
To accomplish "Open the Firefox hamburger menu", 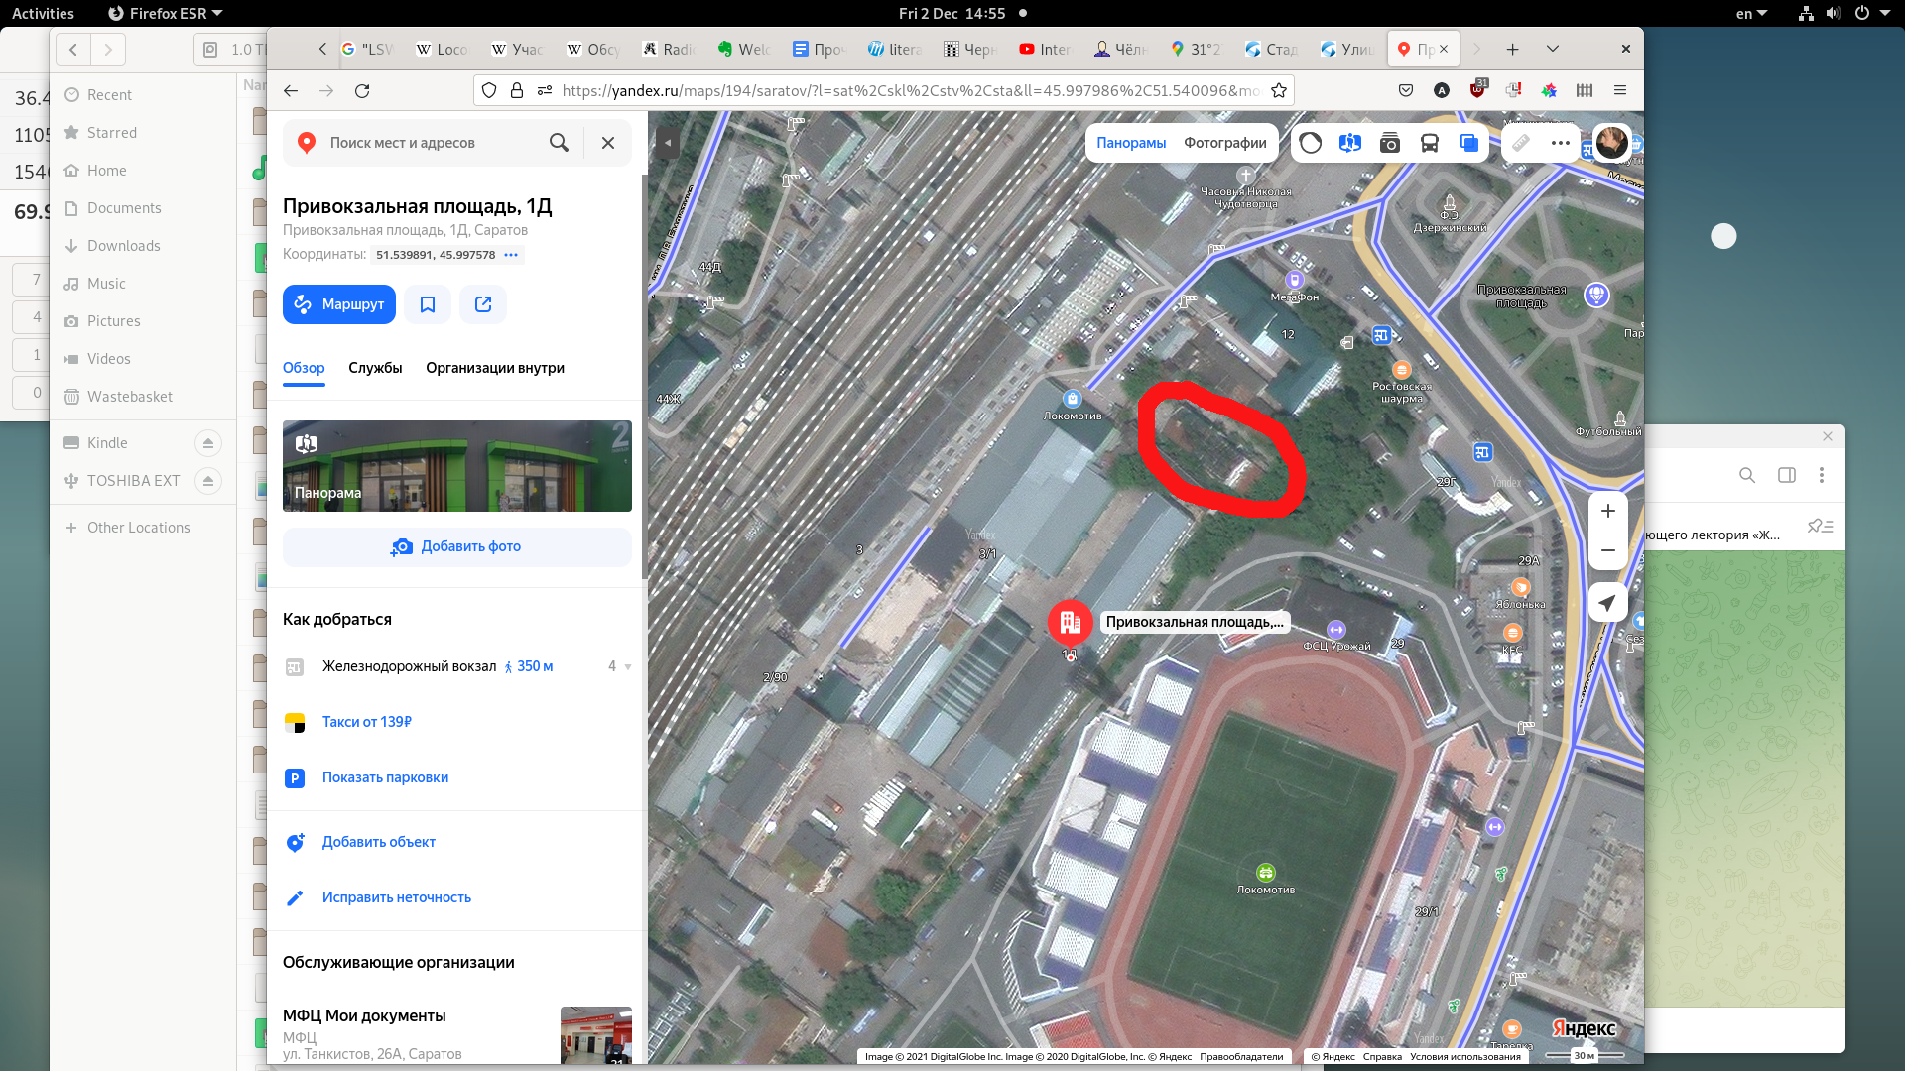I will point(1620,90).
